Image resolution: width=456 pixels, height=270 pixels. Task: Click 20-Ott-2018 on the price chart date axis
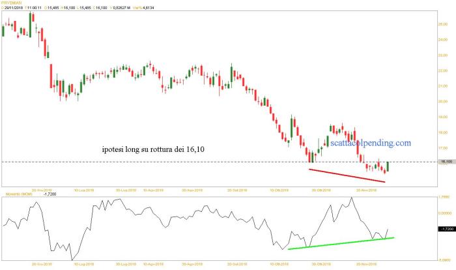[x=321, y=190]
